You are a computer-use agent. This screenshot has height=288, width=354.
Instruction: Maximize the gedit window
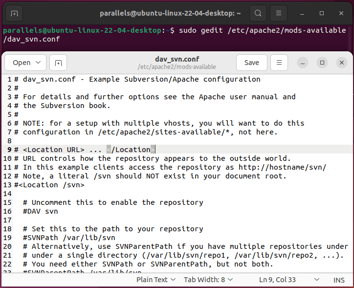click(322, 63)
